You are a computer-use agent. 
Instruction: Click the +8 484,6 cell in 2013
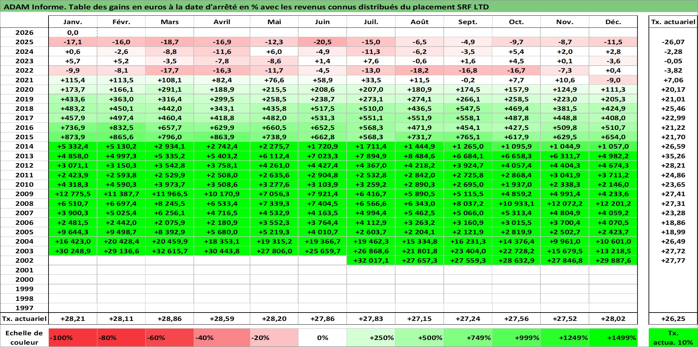pos(420,156)
